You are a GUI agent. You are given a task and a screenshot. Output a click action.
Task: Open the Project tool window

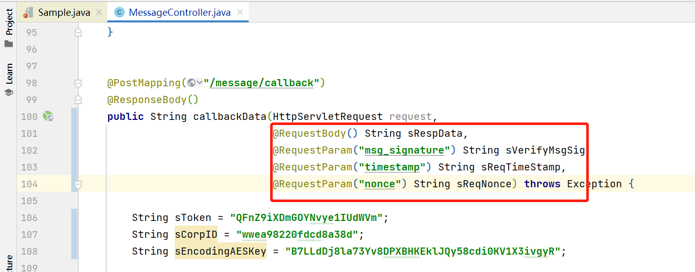[9, 21]
